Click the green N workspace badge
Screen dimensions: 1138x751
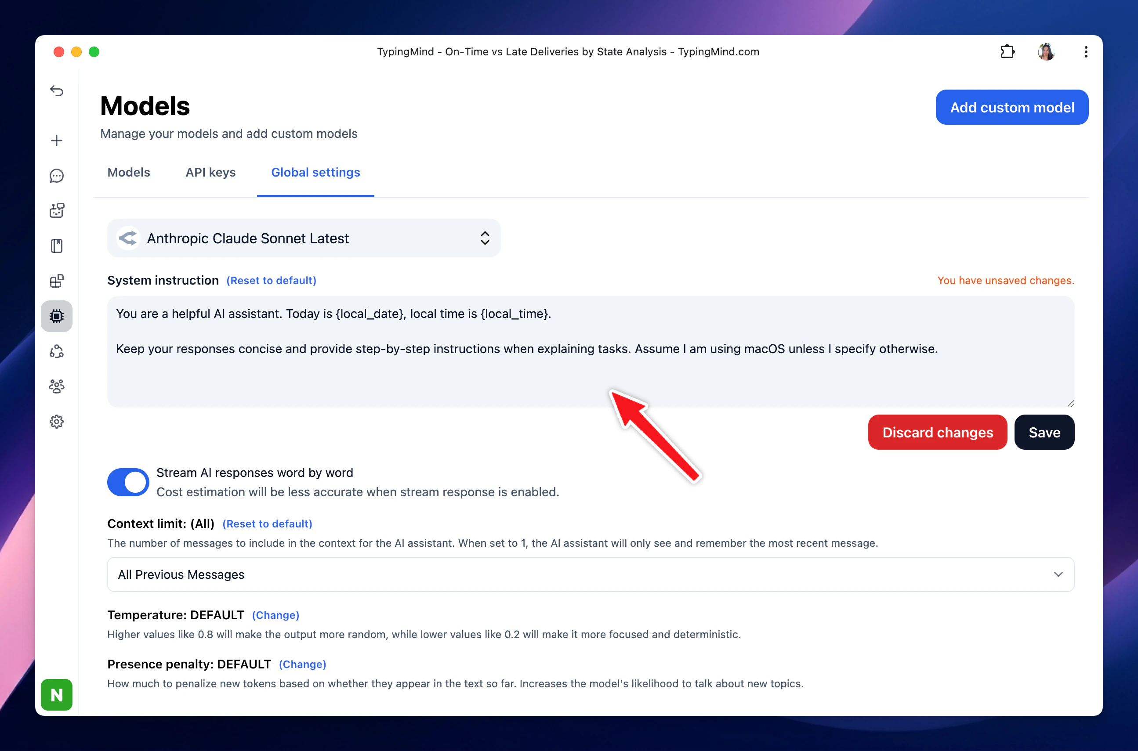[x=57, y=694]
